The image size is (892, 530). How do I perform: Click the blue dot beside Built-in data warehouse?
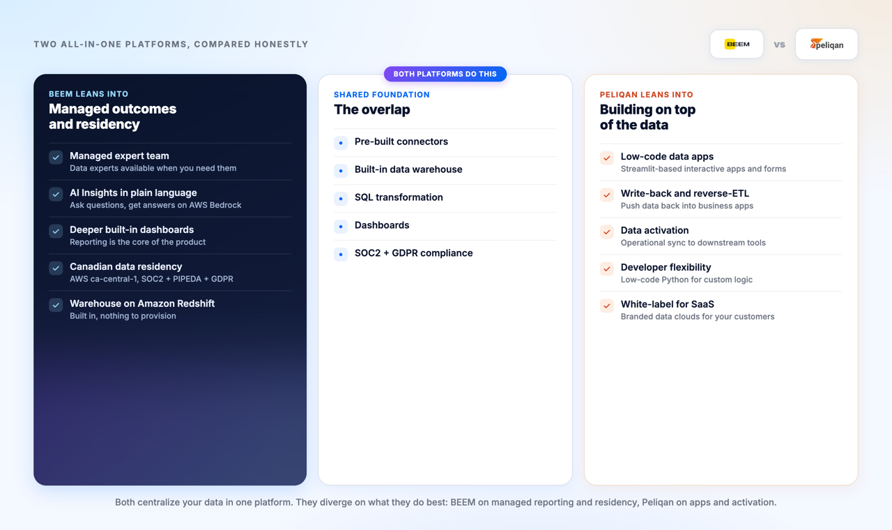click(341, 171)
